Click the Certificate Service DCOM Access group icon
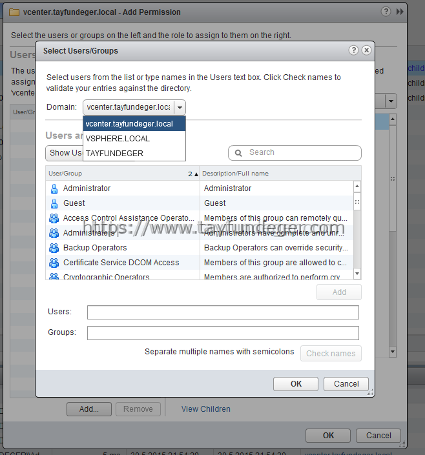The image size is (425, 455). pyautogui.click(x=54, y=262)
